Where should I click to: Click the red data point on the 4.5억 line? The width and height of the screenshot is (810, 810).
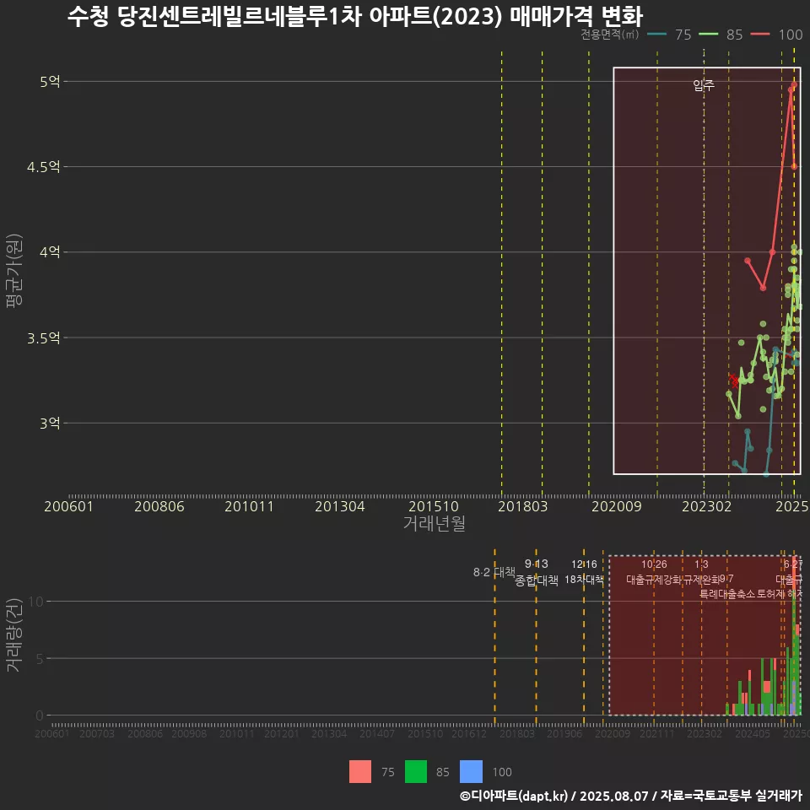[795, 166]
